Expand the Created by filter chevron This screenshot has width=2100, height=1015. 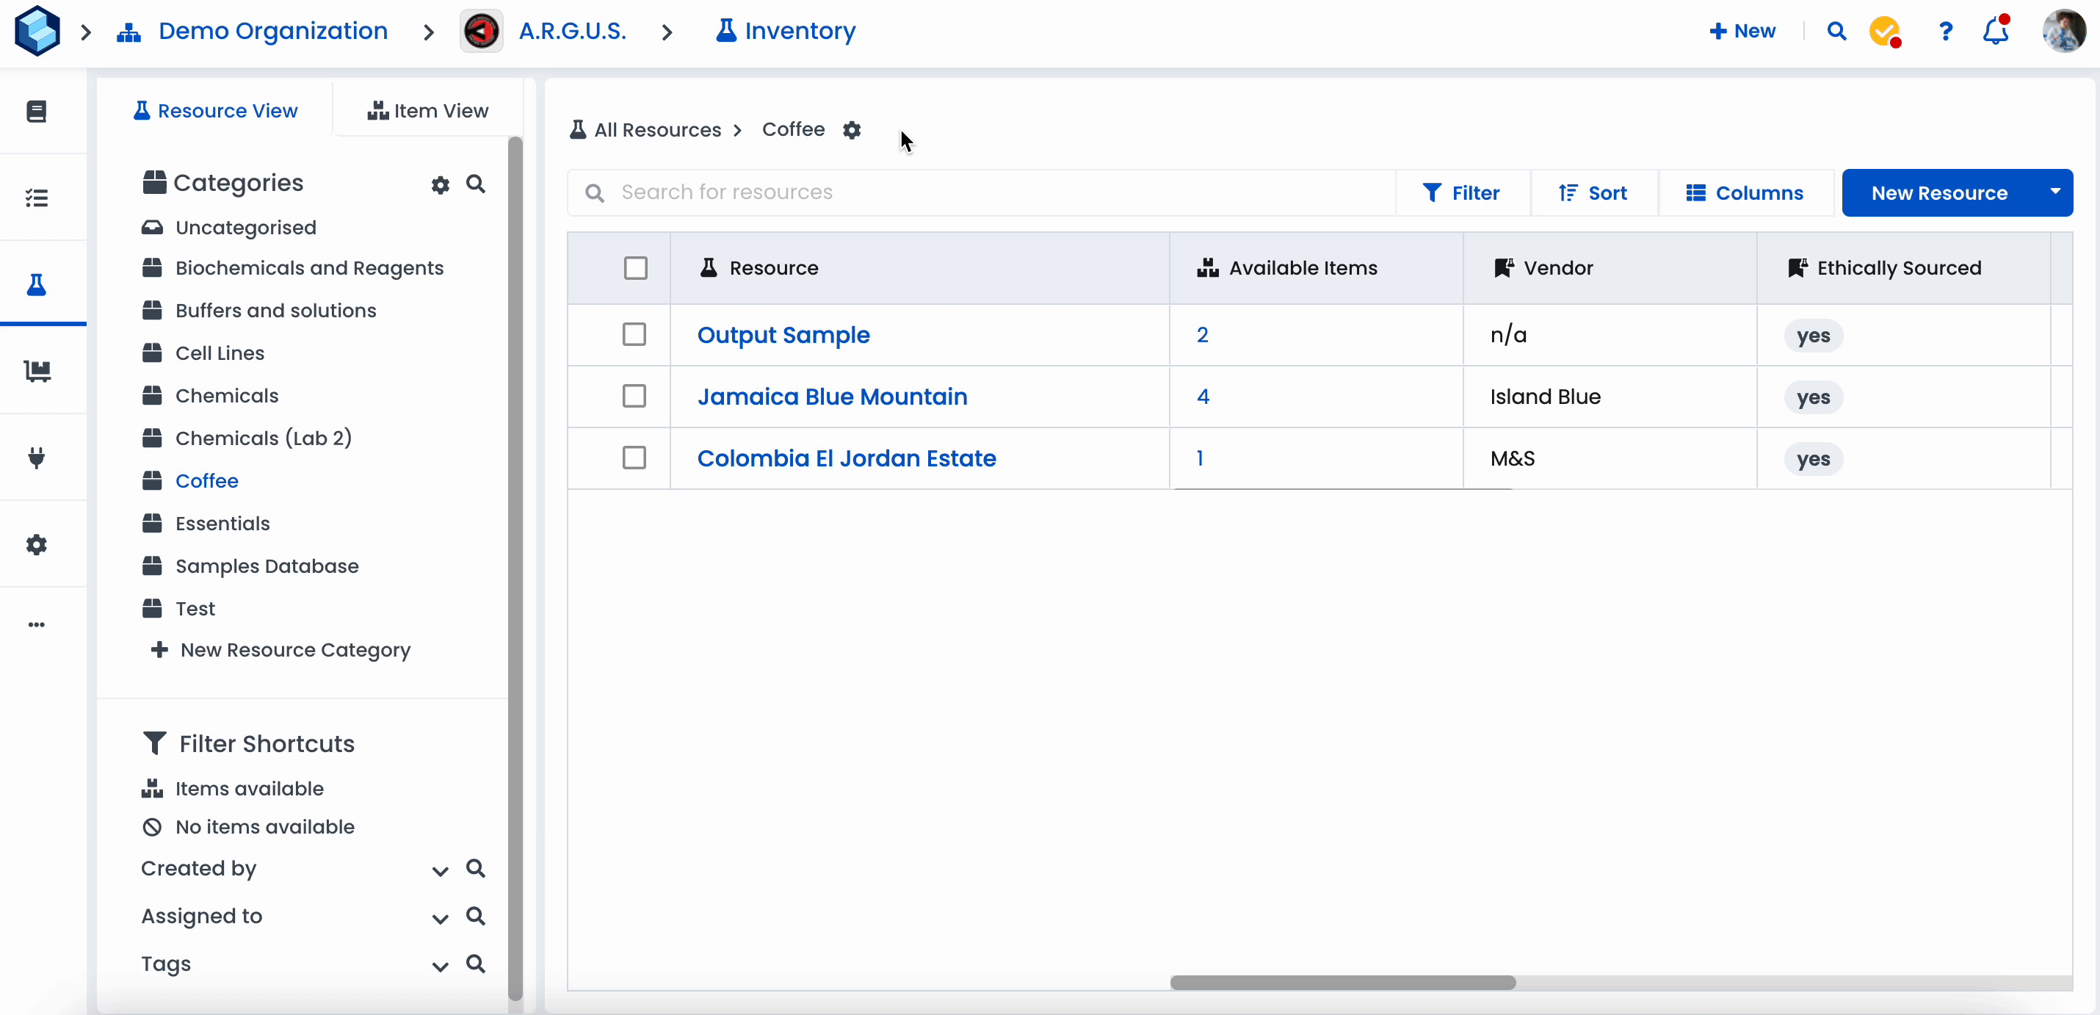pos(441,871)
